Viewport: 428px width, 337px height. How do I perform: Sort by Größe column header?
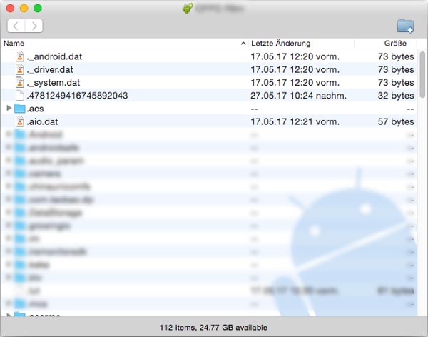click(x=395, y=43)
